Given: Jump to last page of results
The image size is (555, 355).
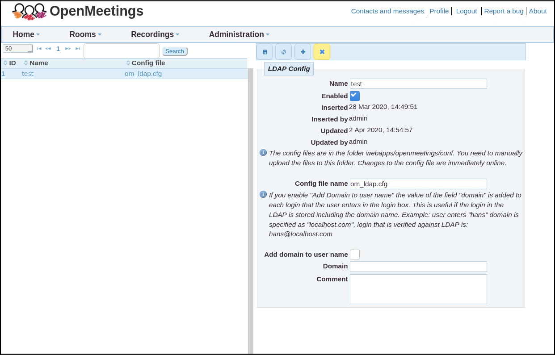Looking at the screenshot, I should (78, 49).
